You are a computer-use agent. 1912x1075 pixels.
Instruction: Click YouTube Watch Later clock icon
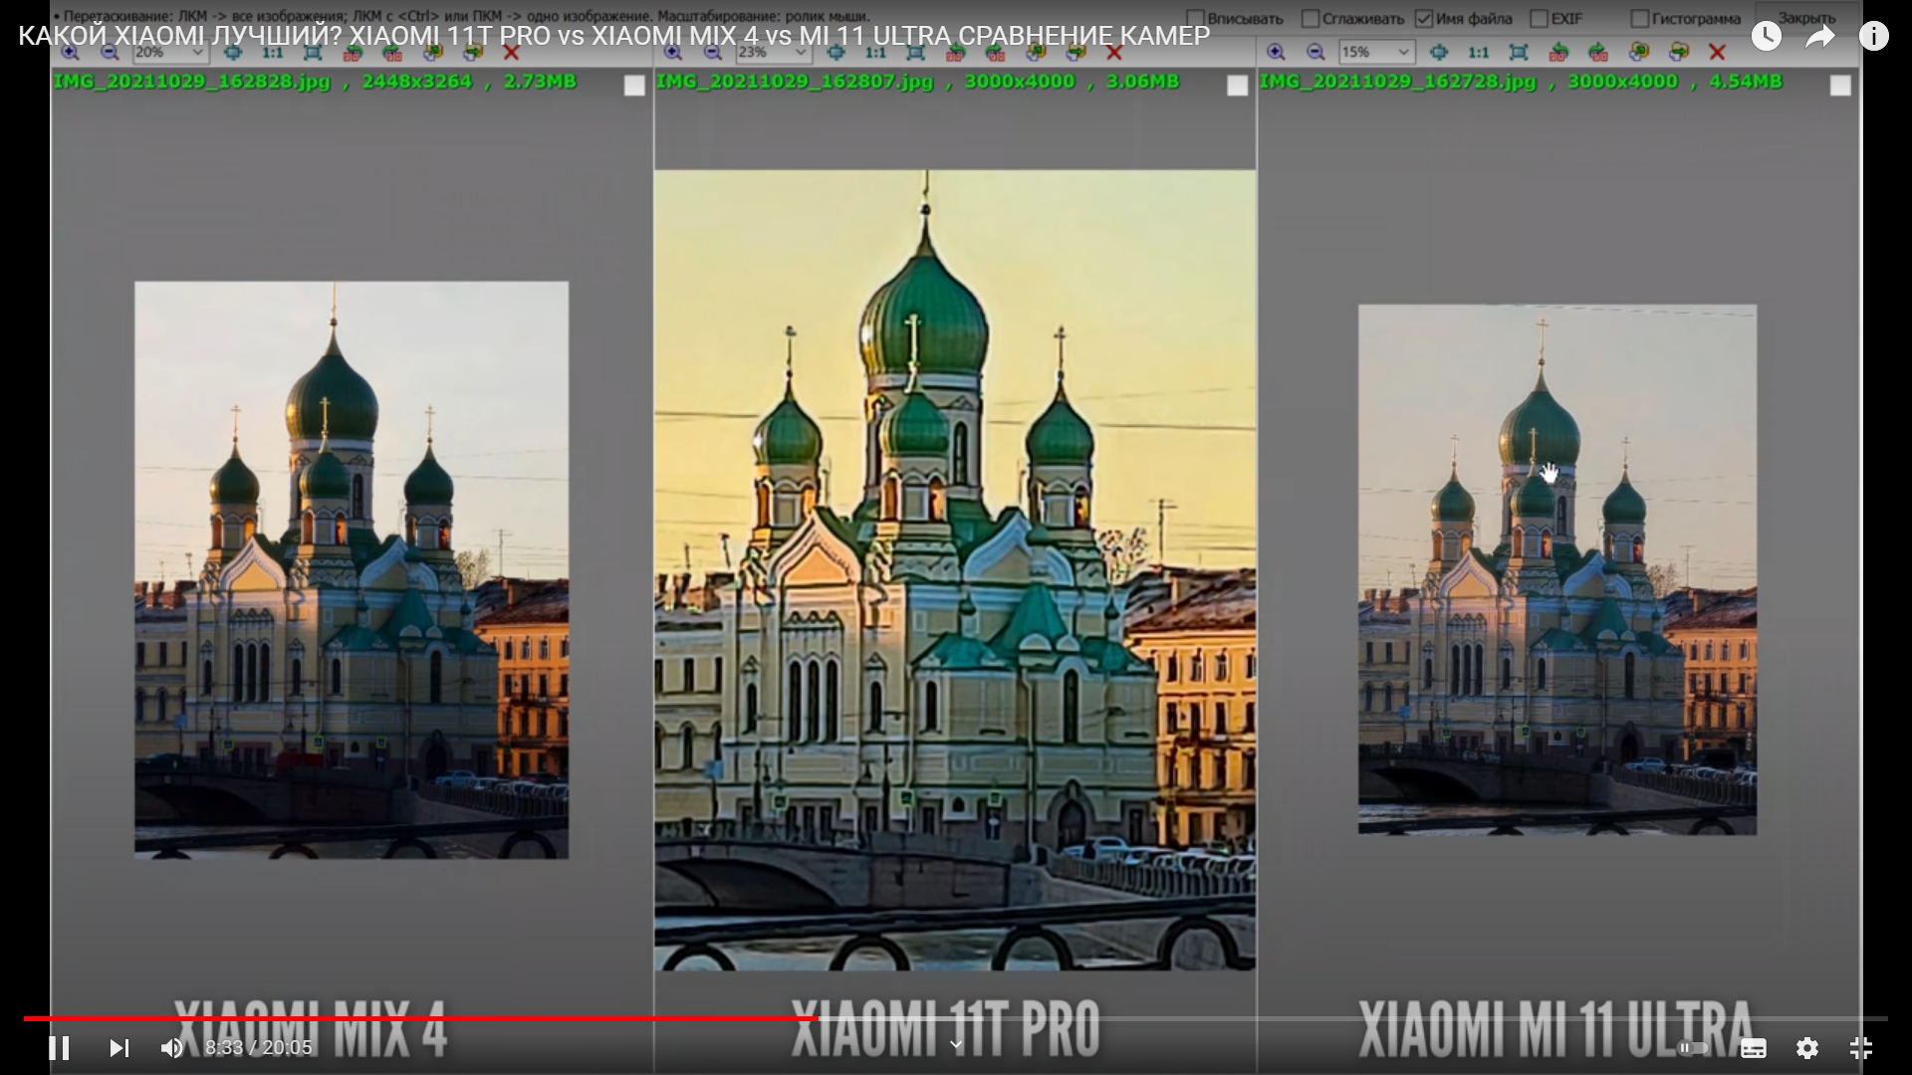[x=1767, y=37]
